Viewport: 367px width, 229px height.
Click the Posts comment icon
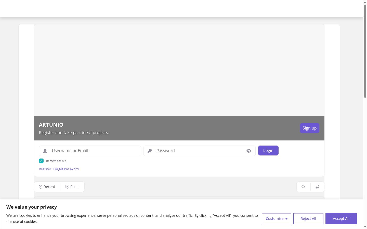click(x=67, y=187)
